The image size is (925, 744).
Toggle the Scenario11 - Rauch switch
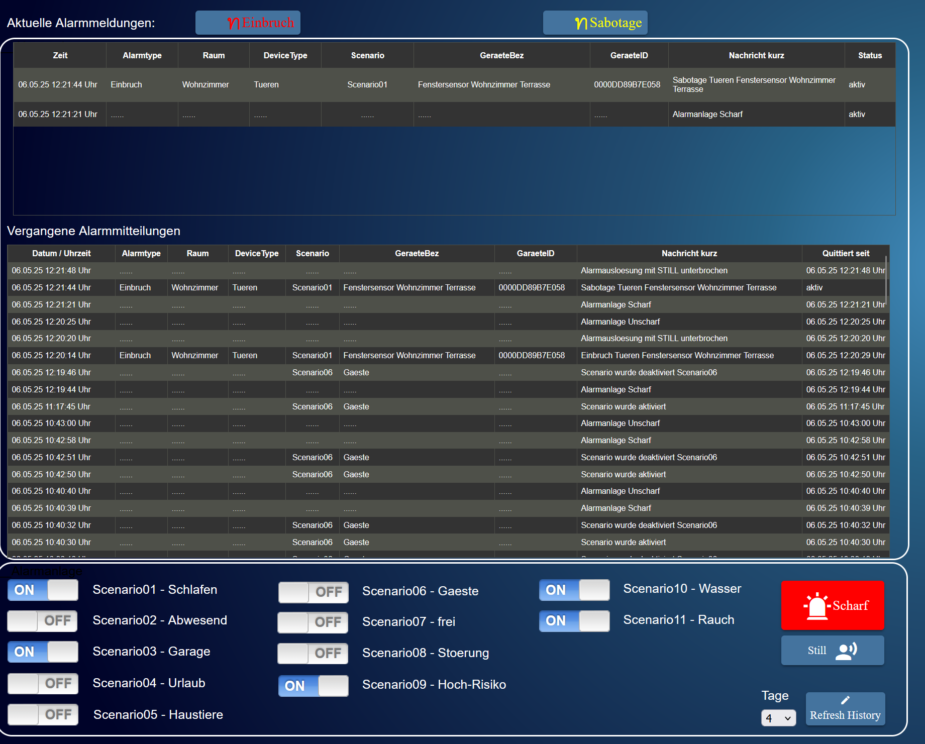point(574,621)
